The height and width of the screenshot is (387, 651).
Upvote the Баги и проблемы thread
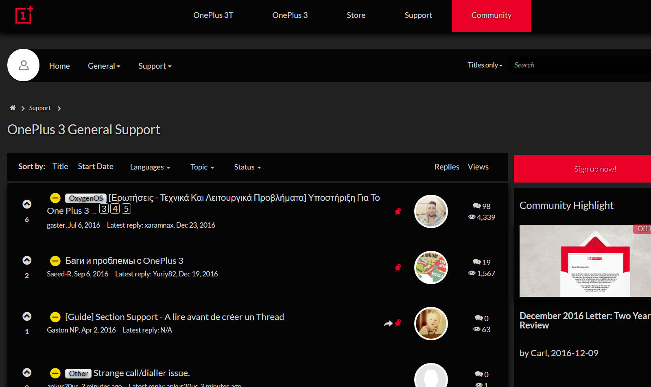point(27,260)
